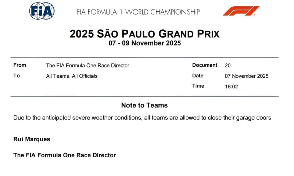
Task: Select the FIA Formula 1 World Championship header text
Action: point(138,12)
